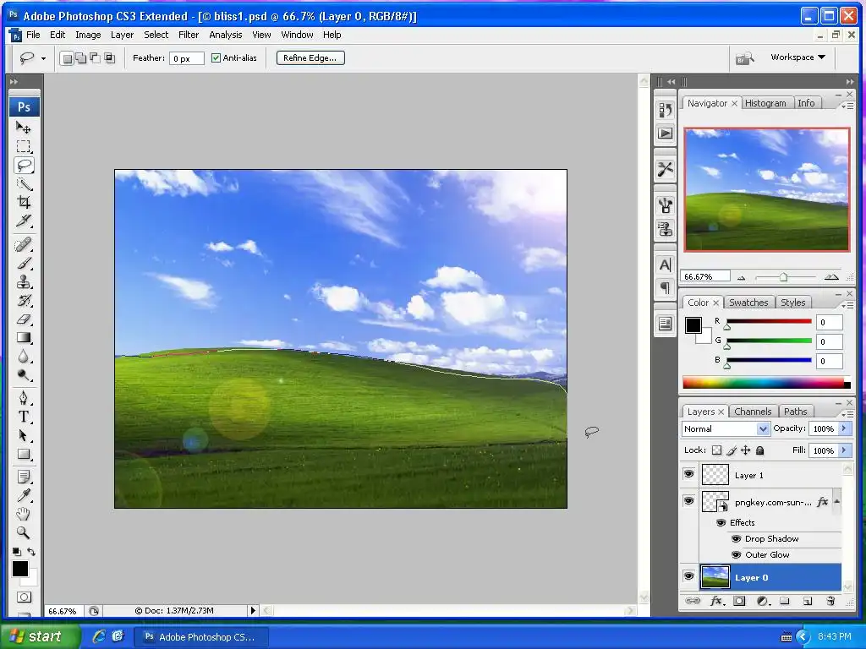Hide the Outer Glow effect
This screenshot has width=866, height=649.
[737, 554]
